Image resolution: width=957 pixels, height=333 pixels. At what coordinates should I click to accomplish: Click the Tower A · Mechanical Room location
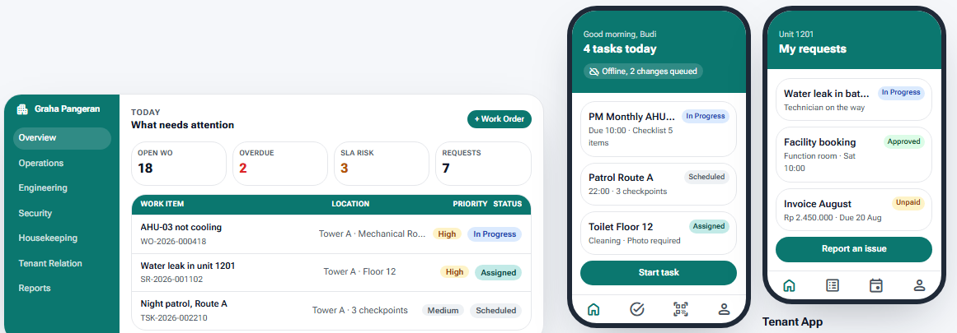point(373,234)
